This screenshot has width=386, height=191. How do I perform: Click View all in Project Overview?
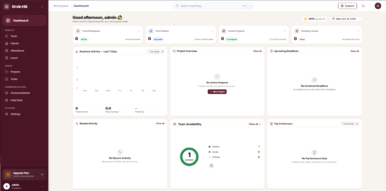[257, 51]
